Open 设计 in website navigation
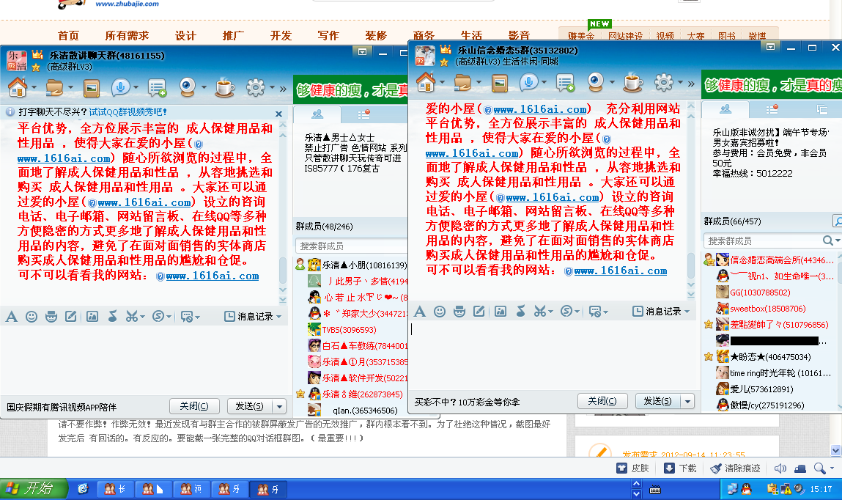This screenshot has width=842, height=500. tap(185, 36)
